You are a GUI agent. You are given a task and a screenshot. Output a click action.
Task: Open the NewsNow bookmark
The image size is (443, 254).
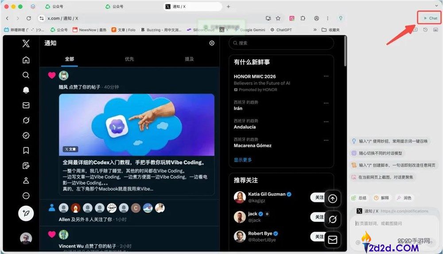click(89, 30)
